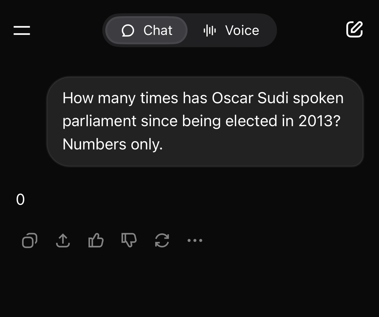
Task: Start a new chat with compose icon
Action: [x=354, y=29]
